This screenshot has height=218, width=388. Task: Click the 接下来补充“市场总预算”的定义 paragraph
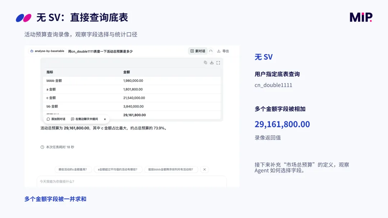coord(302,168)
